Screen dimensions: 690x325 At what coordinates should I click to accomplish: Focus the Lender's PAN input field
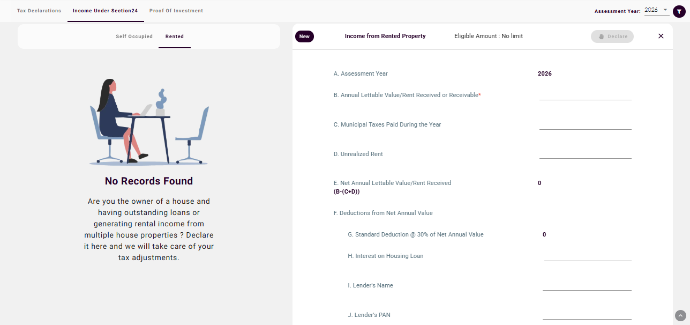[587, 314]
